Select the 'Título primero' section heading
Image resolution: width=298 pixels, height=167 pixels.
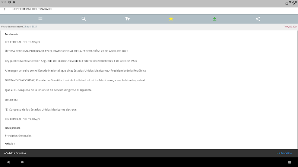coord(13,128)
